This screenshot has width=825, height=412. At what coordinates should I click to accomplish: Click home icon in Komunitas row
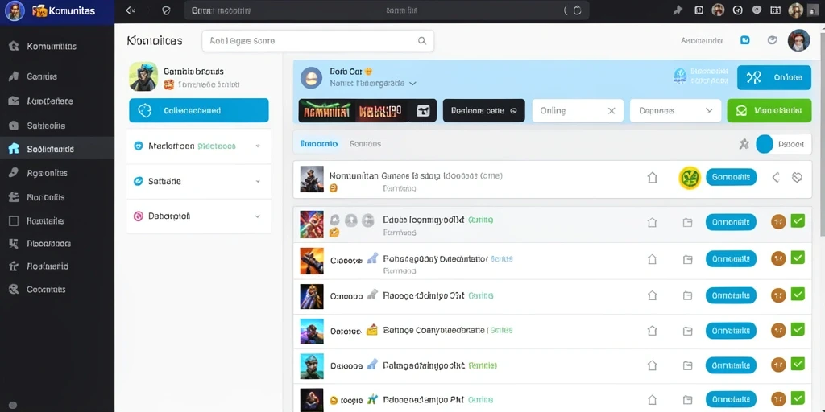point(652,178)
